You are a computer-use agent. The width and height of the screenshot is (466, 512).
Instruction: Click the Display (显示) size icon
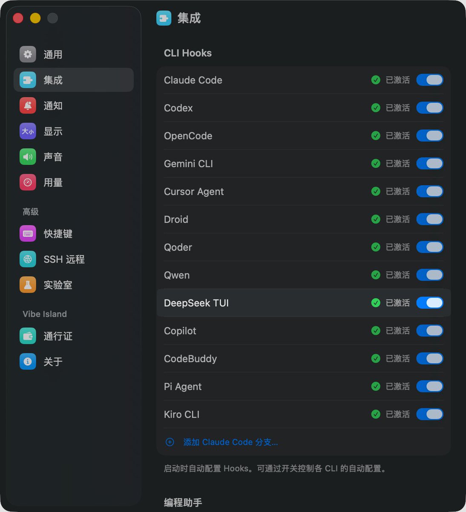(28, 131)
